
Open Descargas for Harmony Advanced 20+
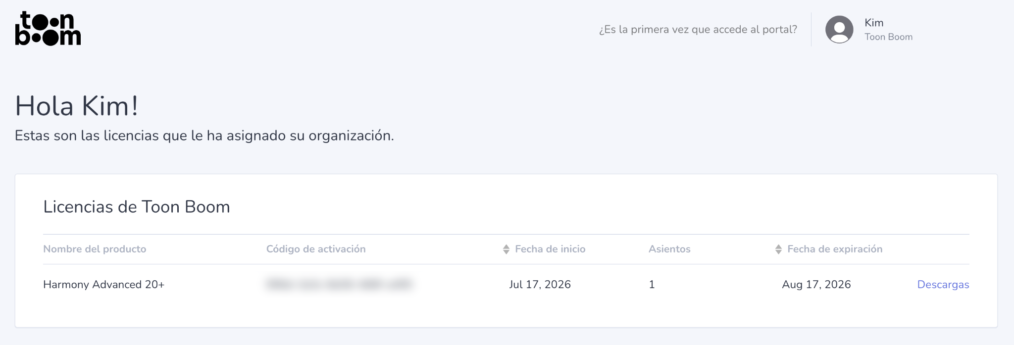(943, 284)
